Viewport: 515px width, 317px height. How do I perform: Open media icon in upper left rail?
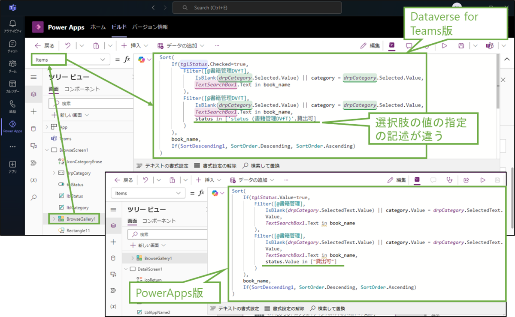pos(33,146)
